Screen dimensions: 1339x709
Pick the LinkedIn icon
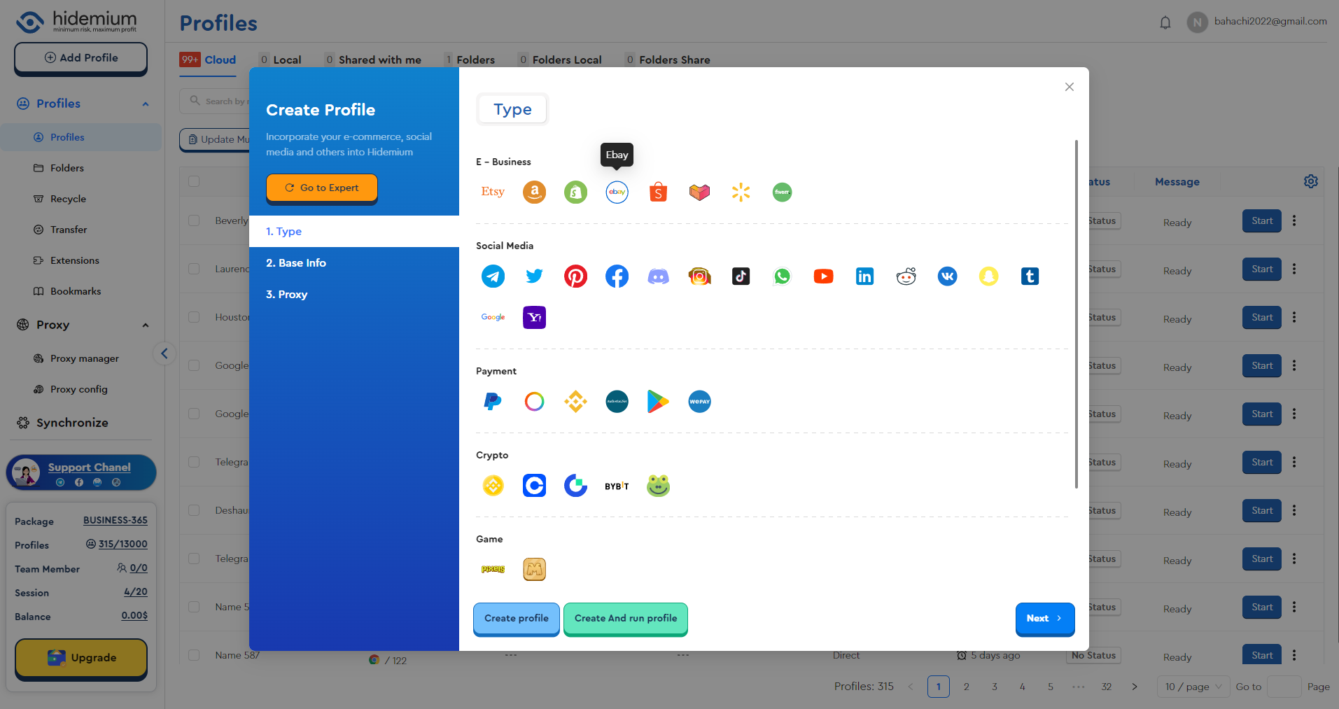point(864,276)
